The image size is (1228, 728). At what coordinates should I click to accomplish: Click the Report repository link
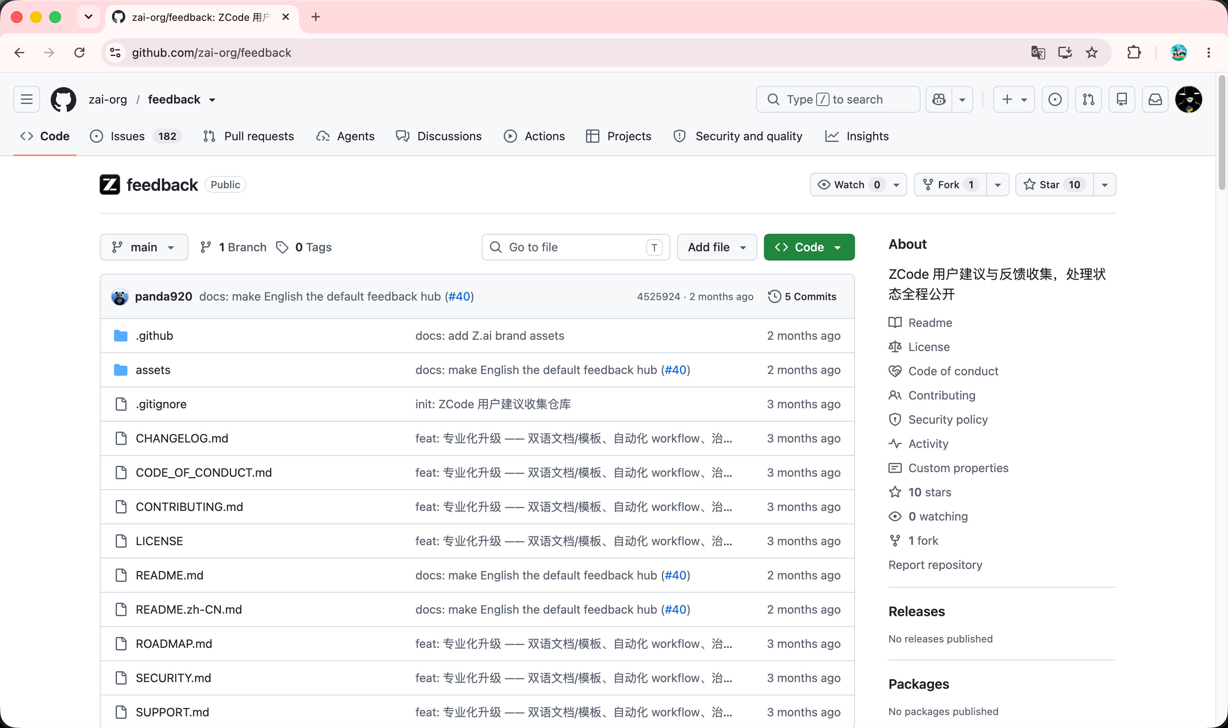(x=935, y=565)
